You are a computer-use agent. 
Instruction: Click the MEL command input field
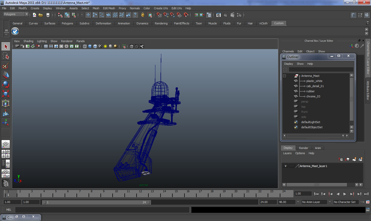pos(102,210)
